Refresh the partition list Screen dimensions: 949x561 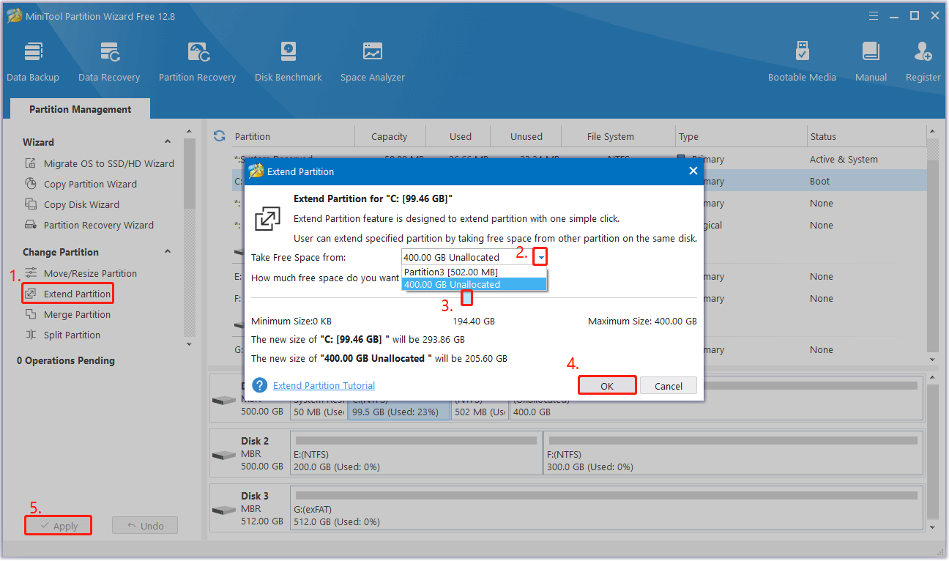(219, 136)
